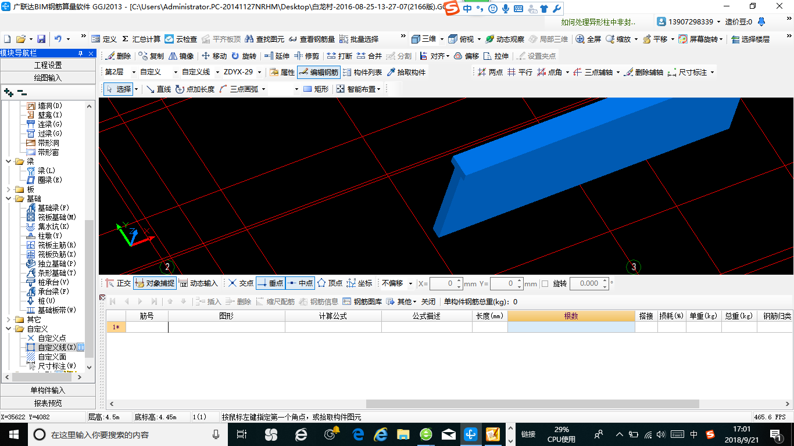Click 两点 auxiliary axis button
The image size is (794, 446).
[490, 73]
